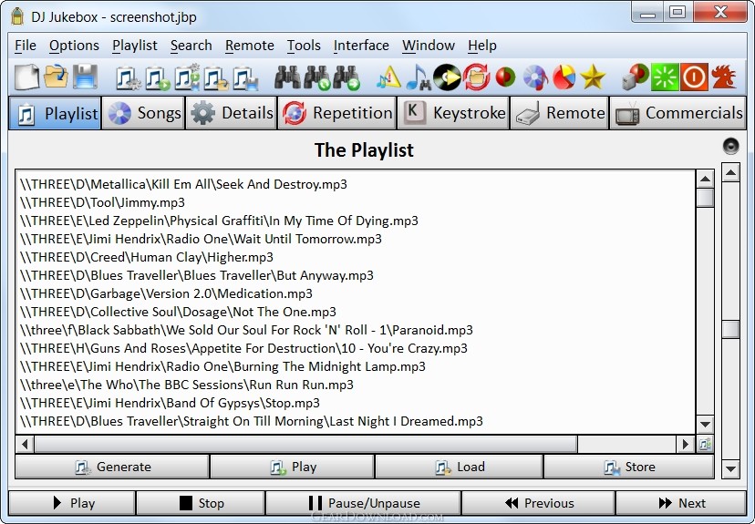Switch to the Repetition tab

(x=337, y=114)
